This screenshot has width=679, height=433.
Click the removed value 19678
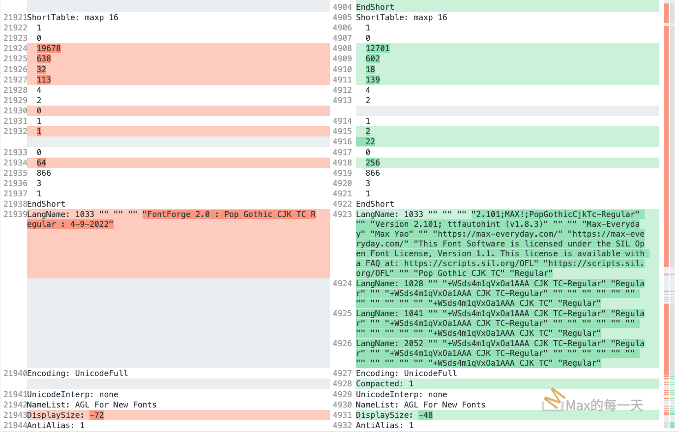coord(49,49)
